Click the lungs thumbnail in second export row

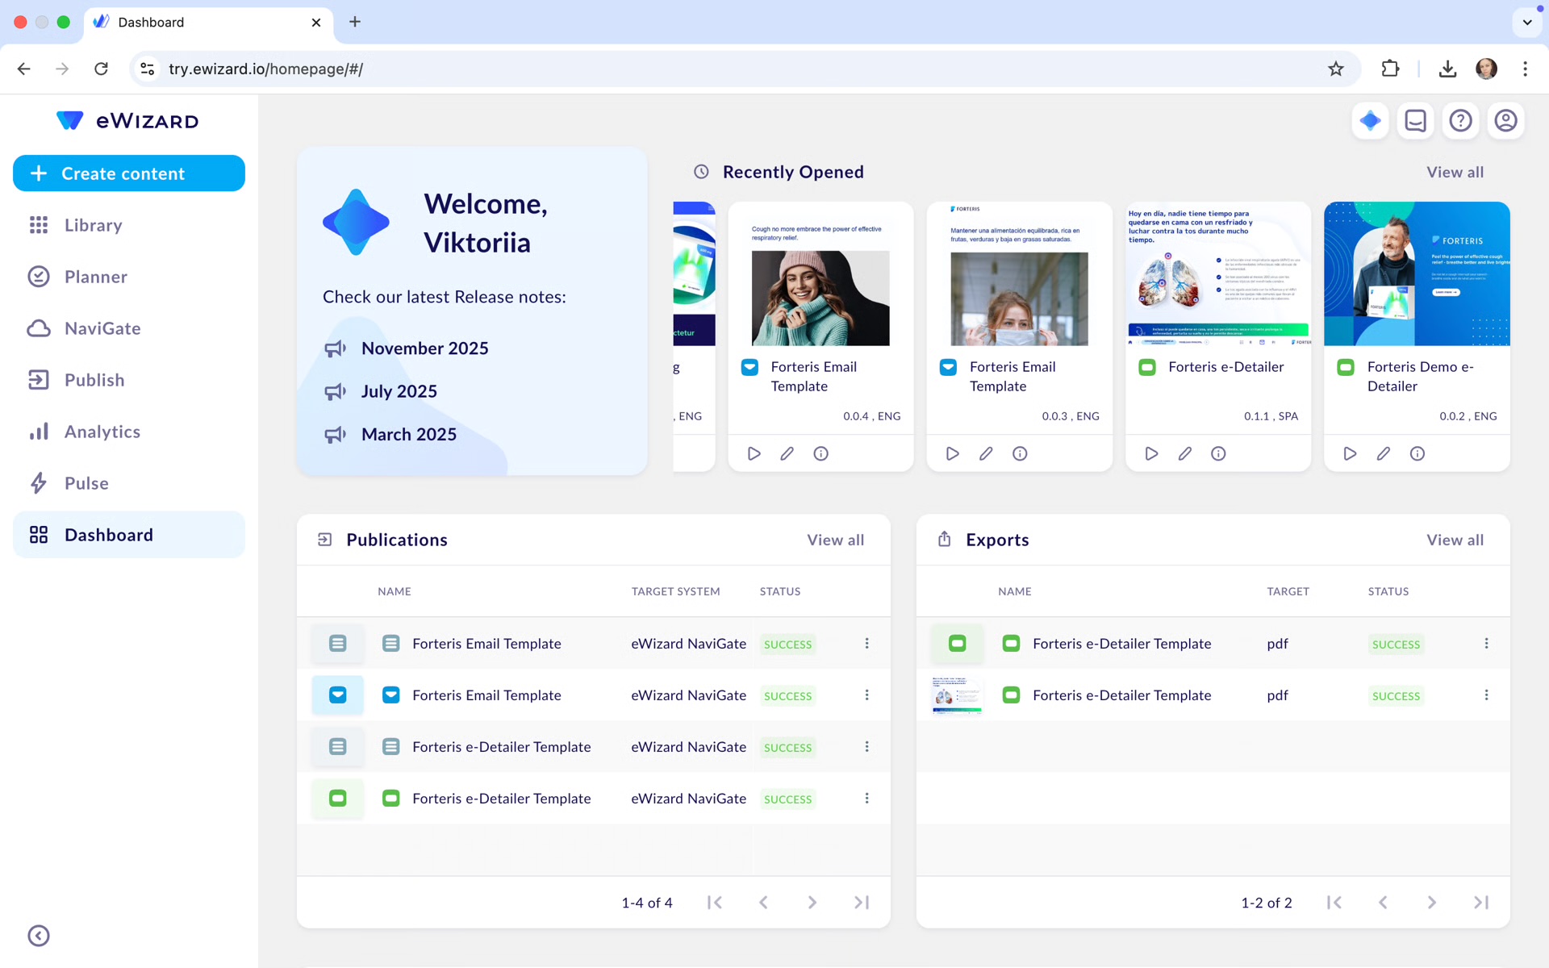click(957, 695)
